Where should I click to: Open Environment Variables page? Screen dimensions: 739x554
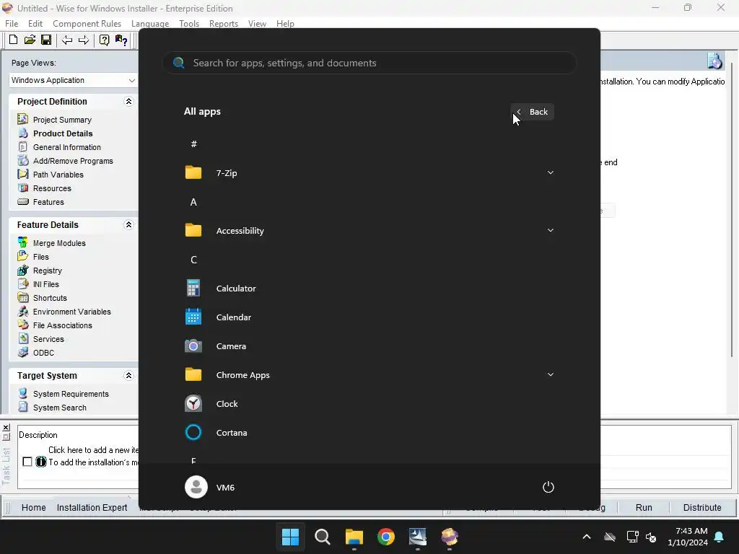71,312
